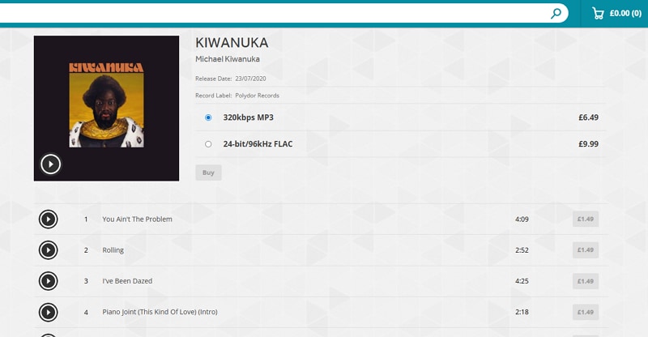Click the £0.00 (0) basket total
The width and height of the screenshot is (648, 337).
[x=625, y=13]
